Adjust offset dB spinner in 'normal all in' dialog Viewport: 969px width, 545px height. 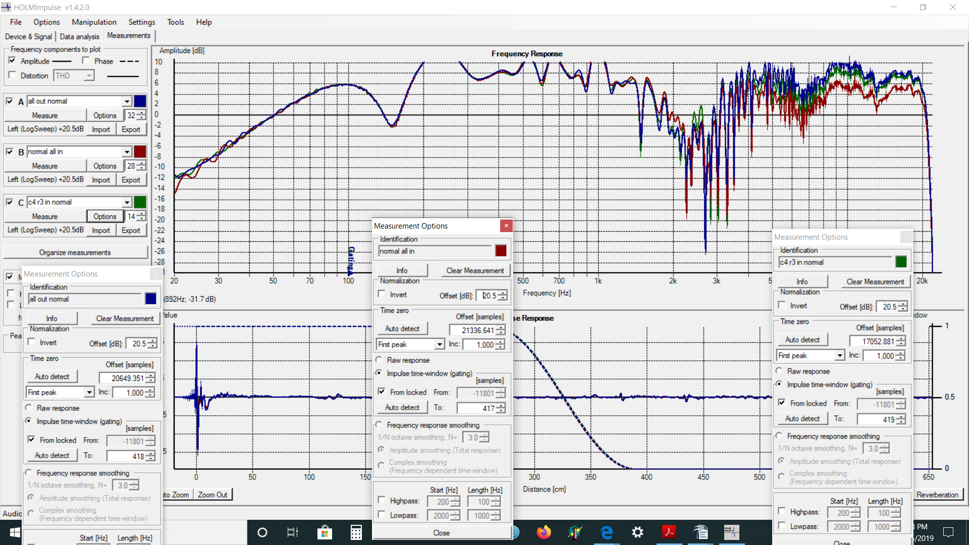(503, 296)
